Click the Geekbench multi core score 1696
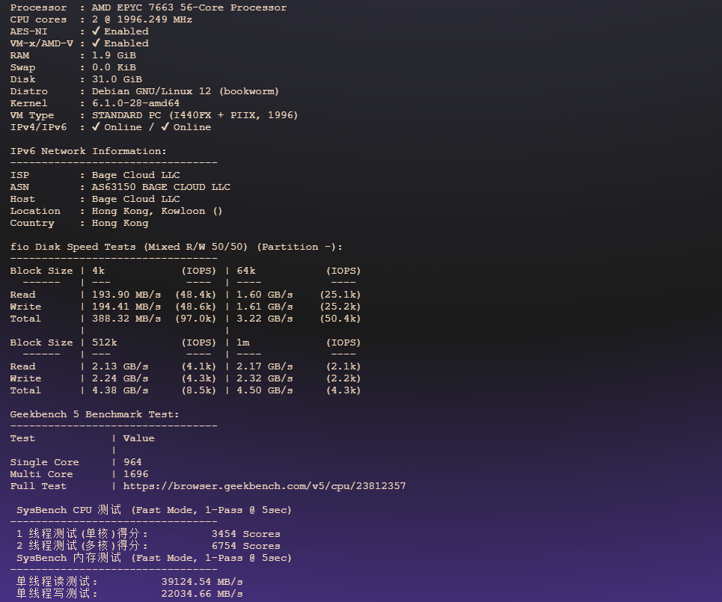This screenshot has height=602, width=722. (x=135, y=474)
